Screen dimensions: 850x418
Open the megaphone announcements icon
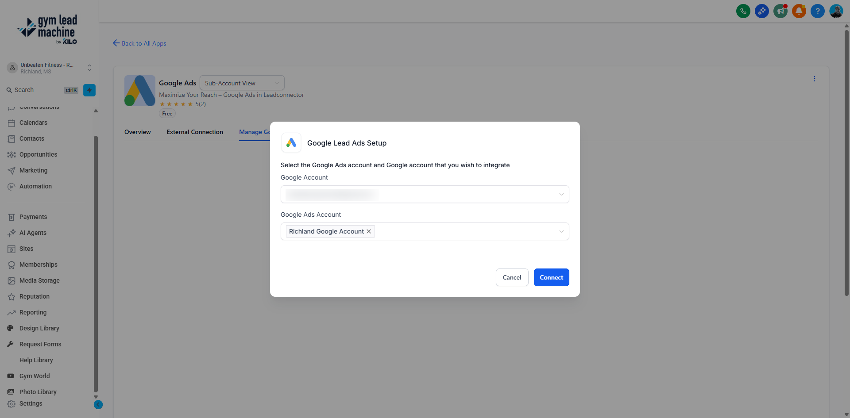(x=780, y=11)
